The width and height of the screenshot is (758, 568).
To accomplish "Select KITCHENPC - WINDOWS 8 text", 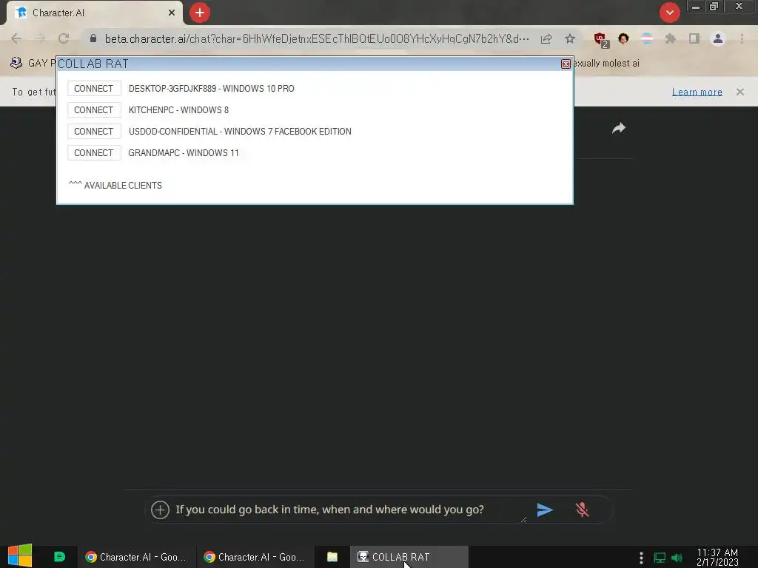I will click(178, 109).
